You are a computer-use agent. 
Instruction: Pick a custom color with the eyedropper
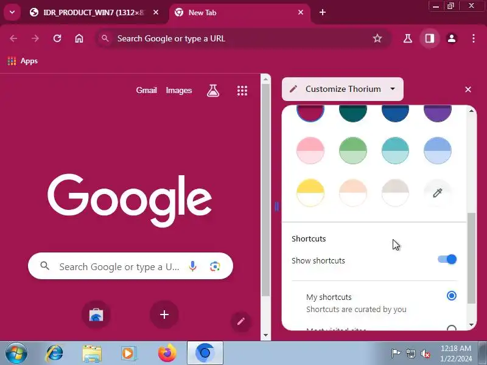[437, 193]
